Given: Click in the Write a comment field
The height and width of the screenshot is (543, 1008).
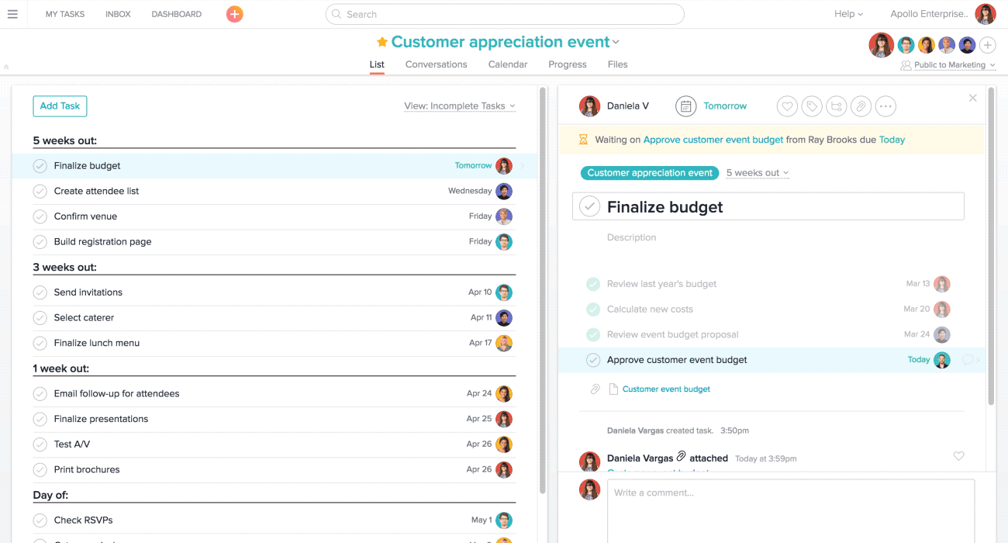Looking at the screenshot, I should [790, 511].
